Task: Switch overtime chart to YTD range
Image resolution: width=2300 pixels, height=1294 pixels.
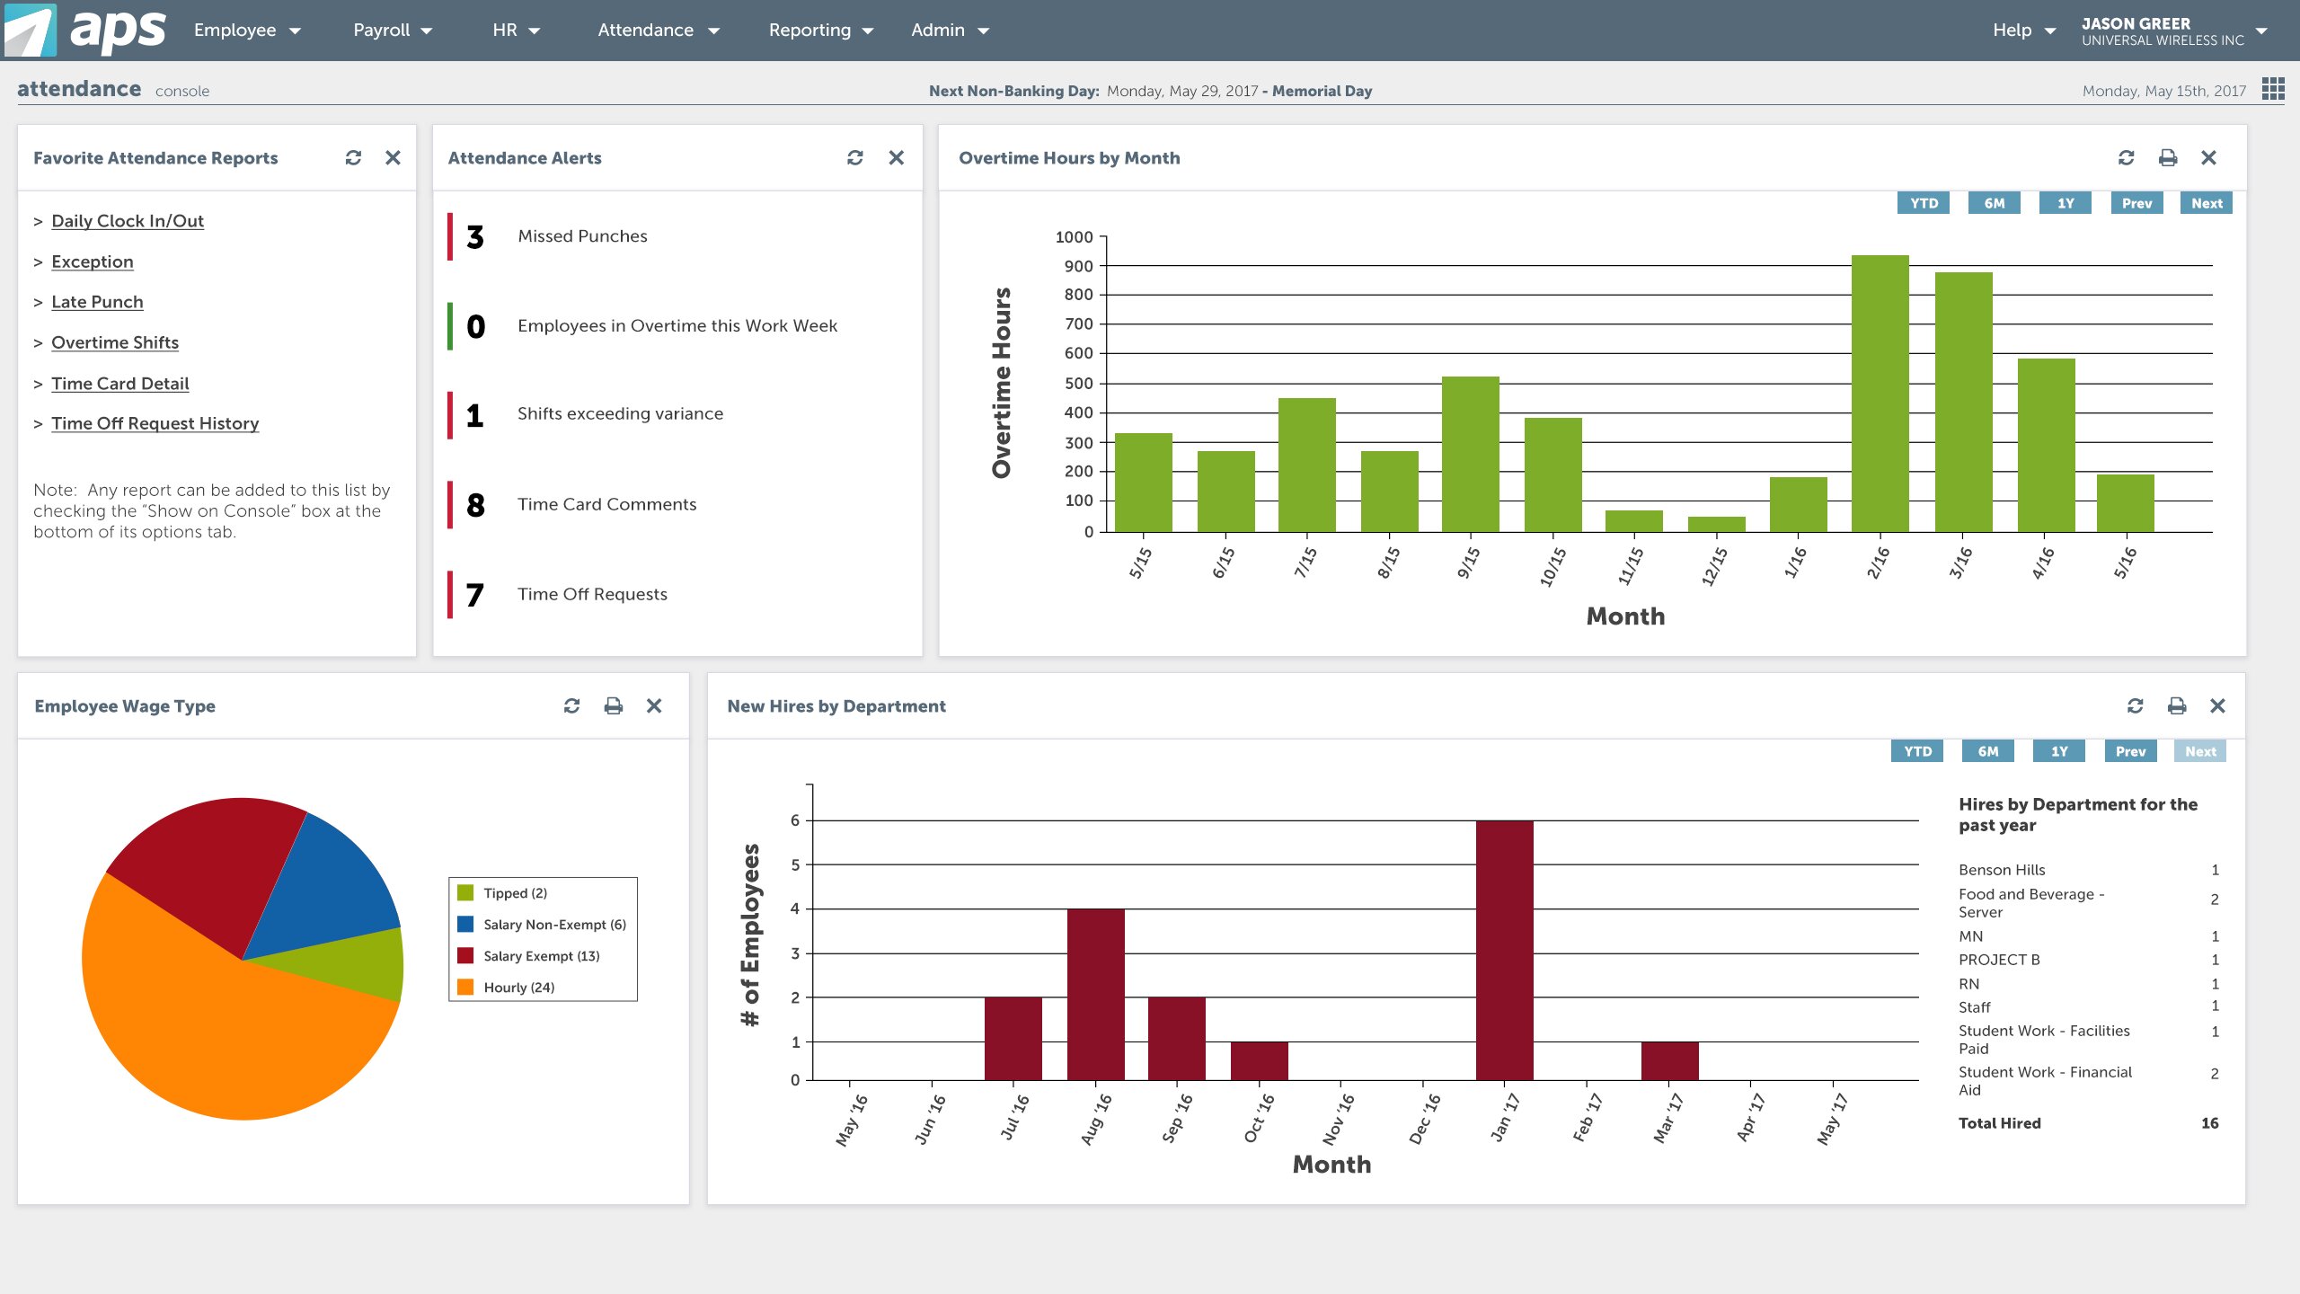Action: click(1924, 203)
